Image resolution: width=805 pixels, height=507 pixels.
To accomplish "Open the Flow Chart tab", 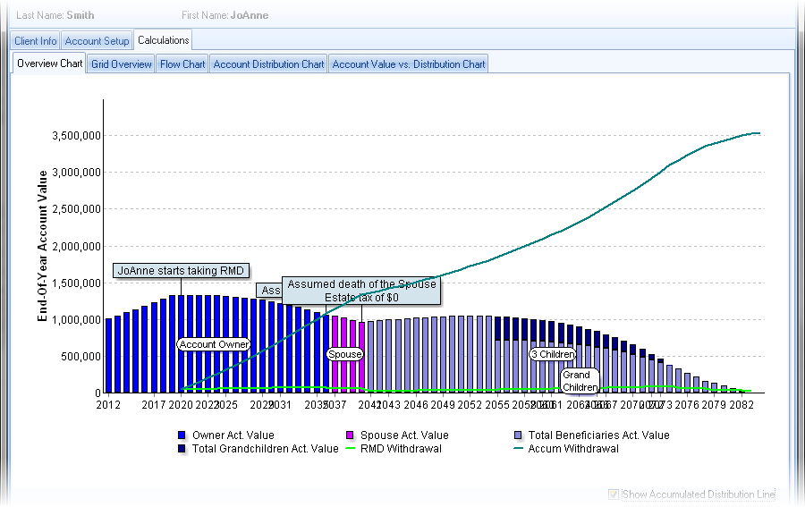I will (182, 64).
